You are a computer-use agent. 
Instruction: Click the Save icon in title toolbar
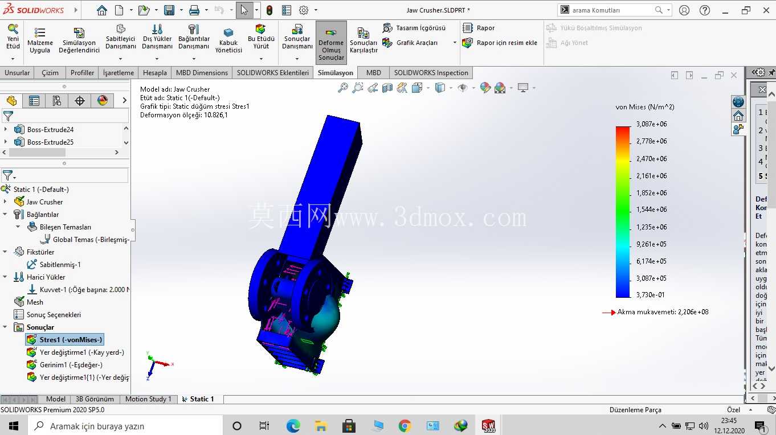pyautogui.click(x=169, y=10)
